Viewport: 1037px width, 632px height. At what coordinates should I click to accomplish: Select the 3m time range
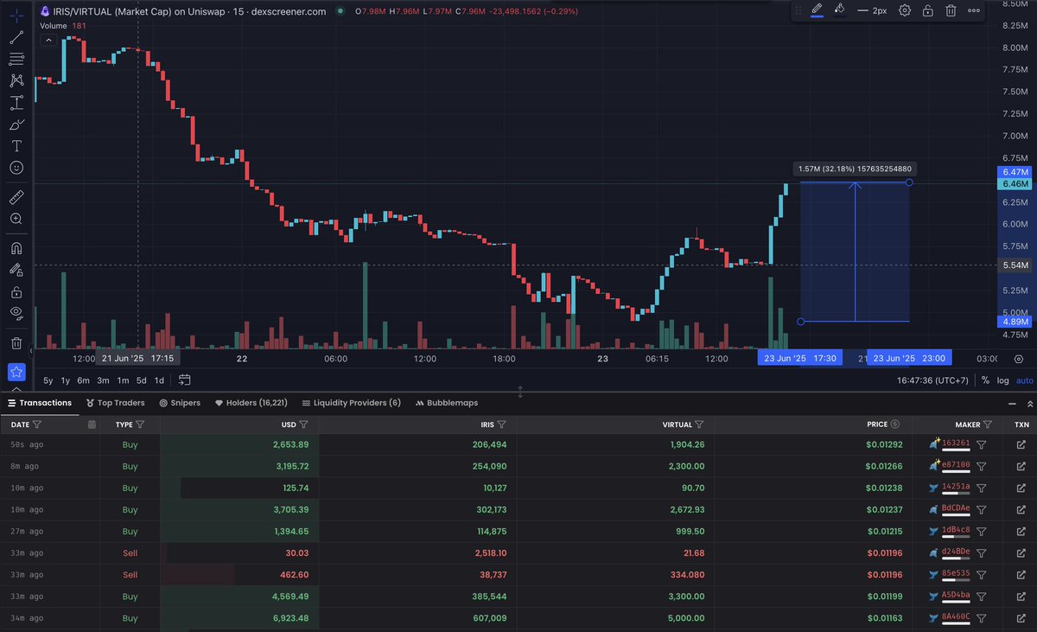pyautogui.click(x=103, y=380)
